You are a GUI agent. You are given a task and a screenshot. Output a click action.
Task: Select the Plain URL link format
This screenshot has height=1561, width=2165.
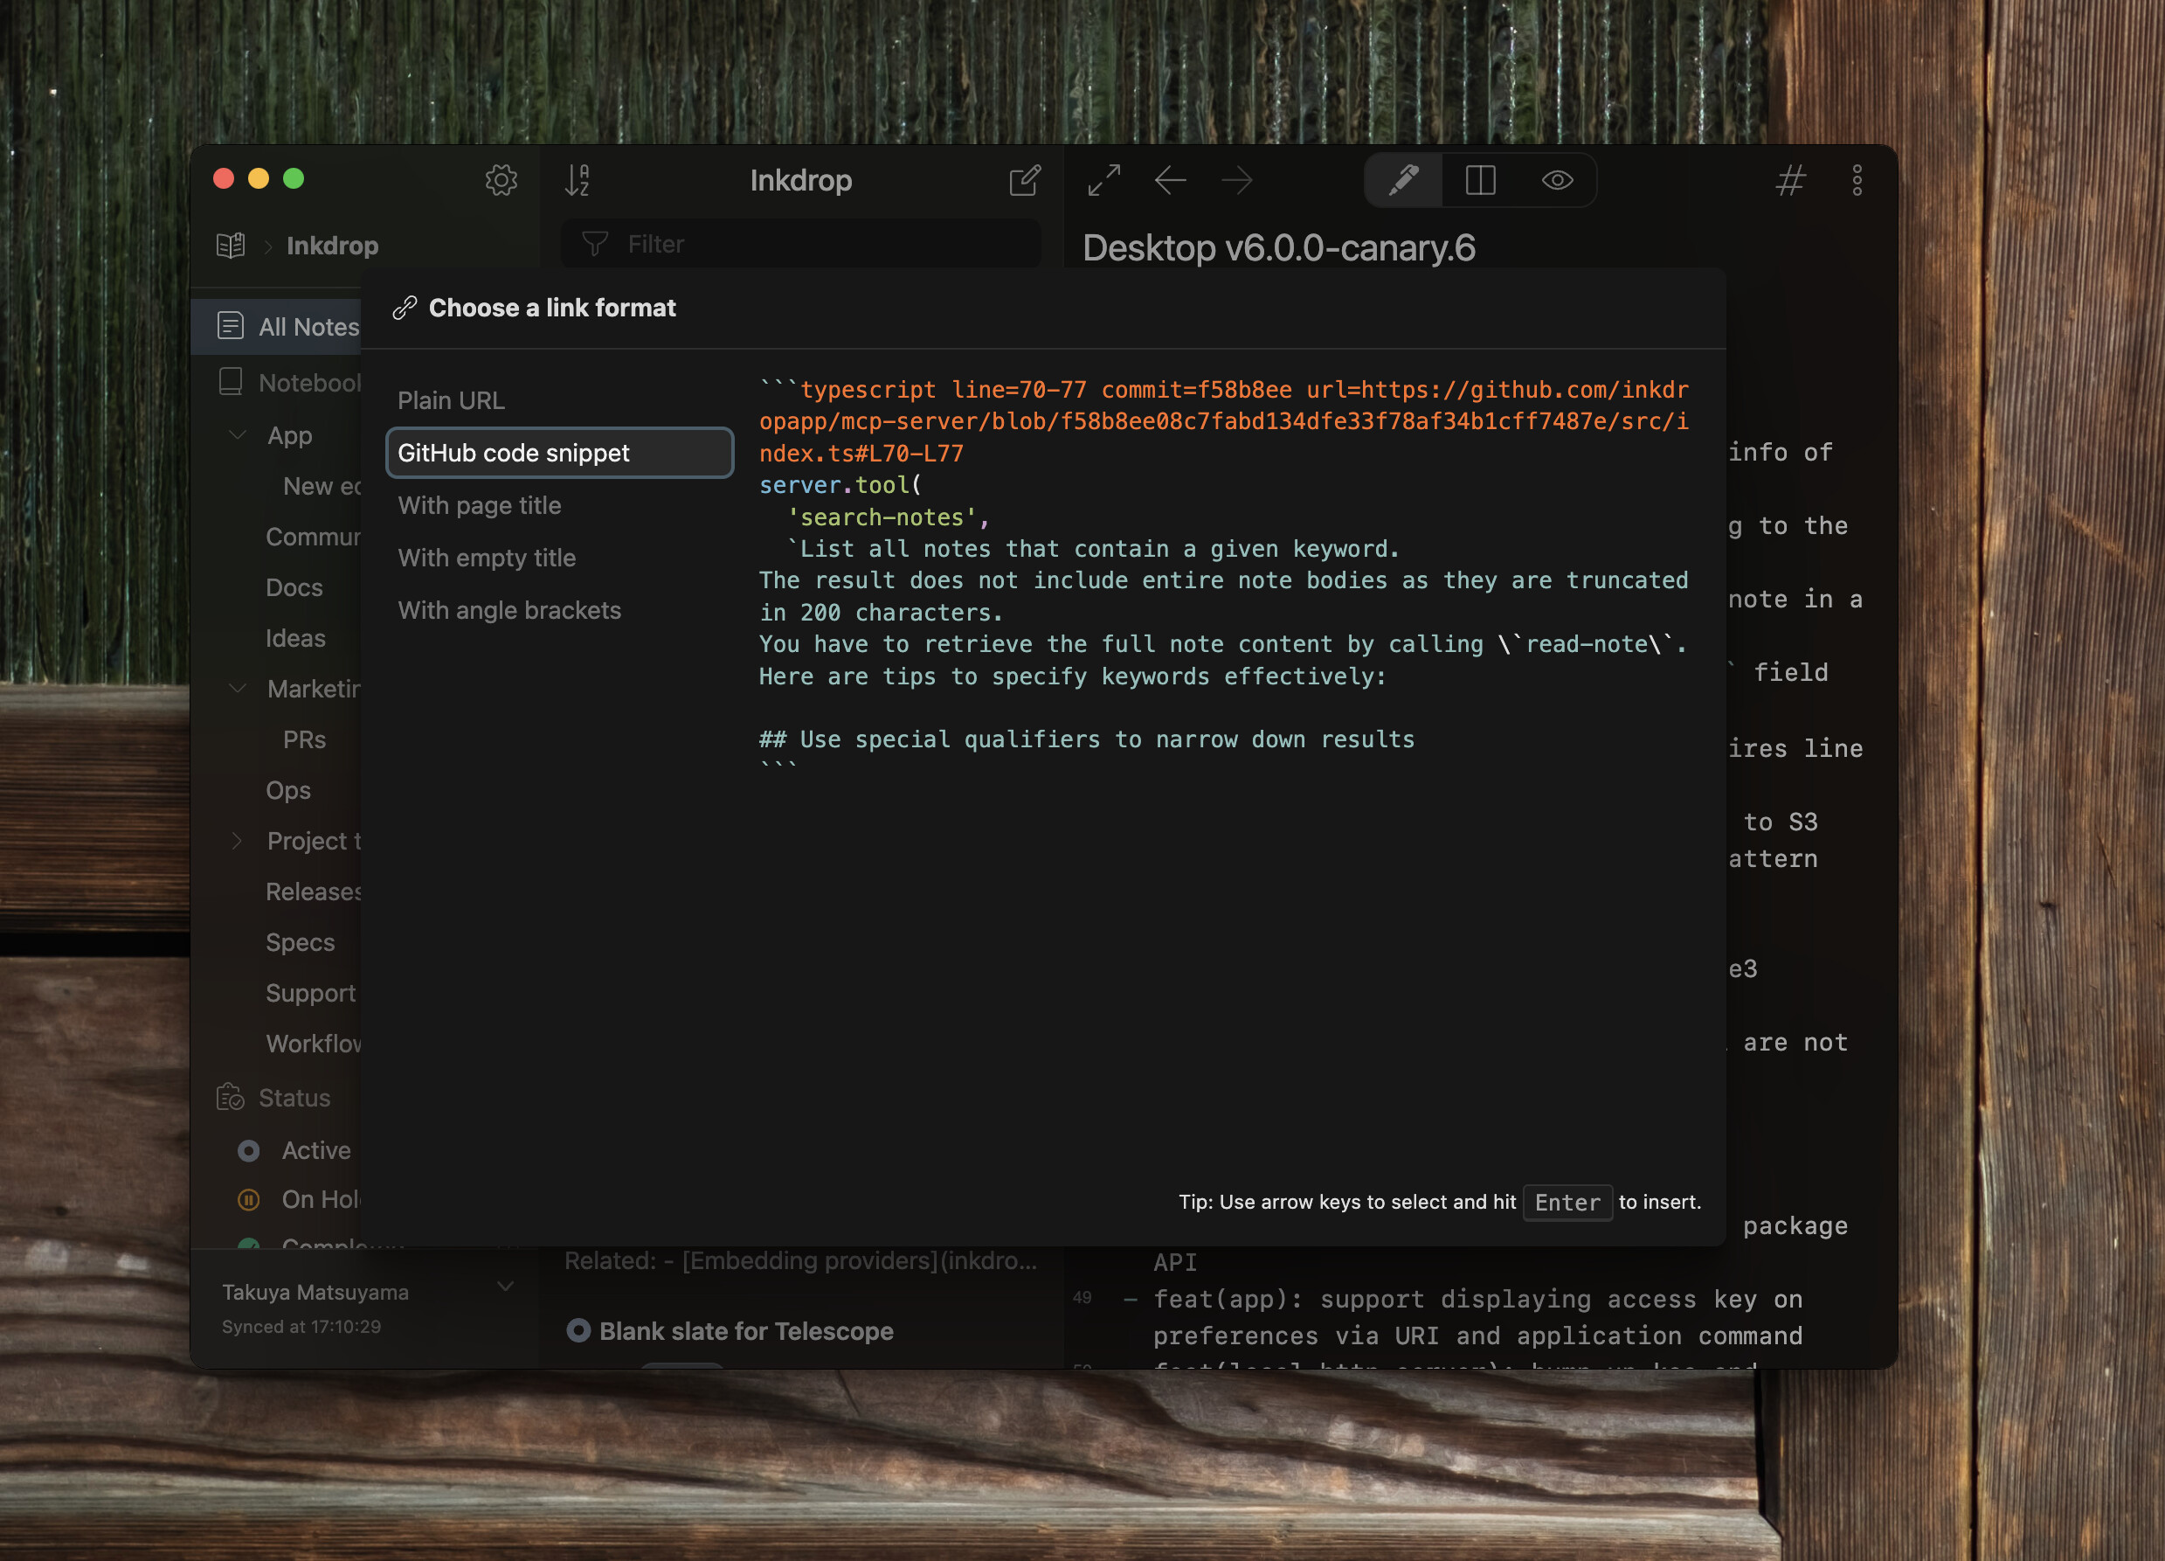pyautogui.click(x=451, y=400)
